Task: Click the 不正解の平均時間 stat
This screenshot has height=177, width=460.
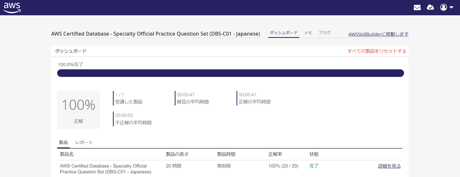Action: 133,119
